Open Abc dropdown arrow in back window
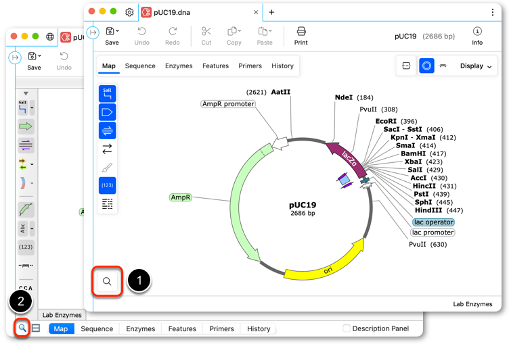Image resolution: width=509 pixels, height=344 pixels. tap(32, 228)
